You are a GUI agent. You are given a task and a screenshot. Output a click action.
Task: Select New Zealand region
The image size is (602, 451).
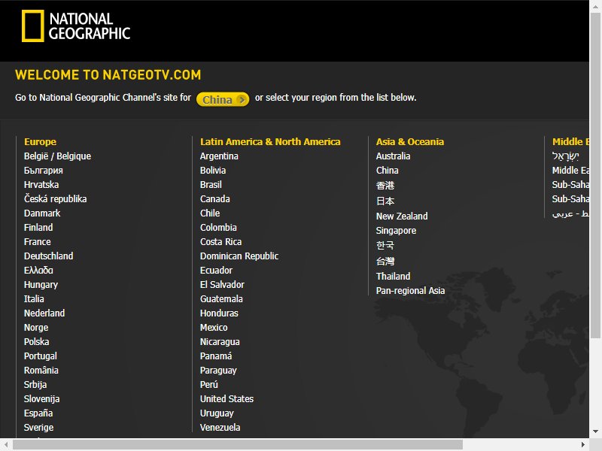[x=402, y=216]
